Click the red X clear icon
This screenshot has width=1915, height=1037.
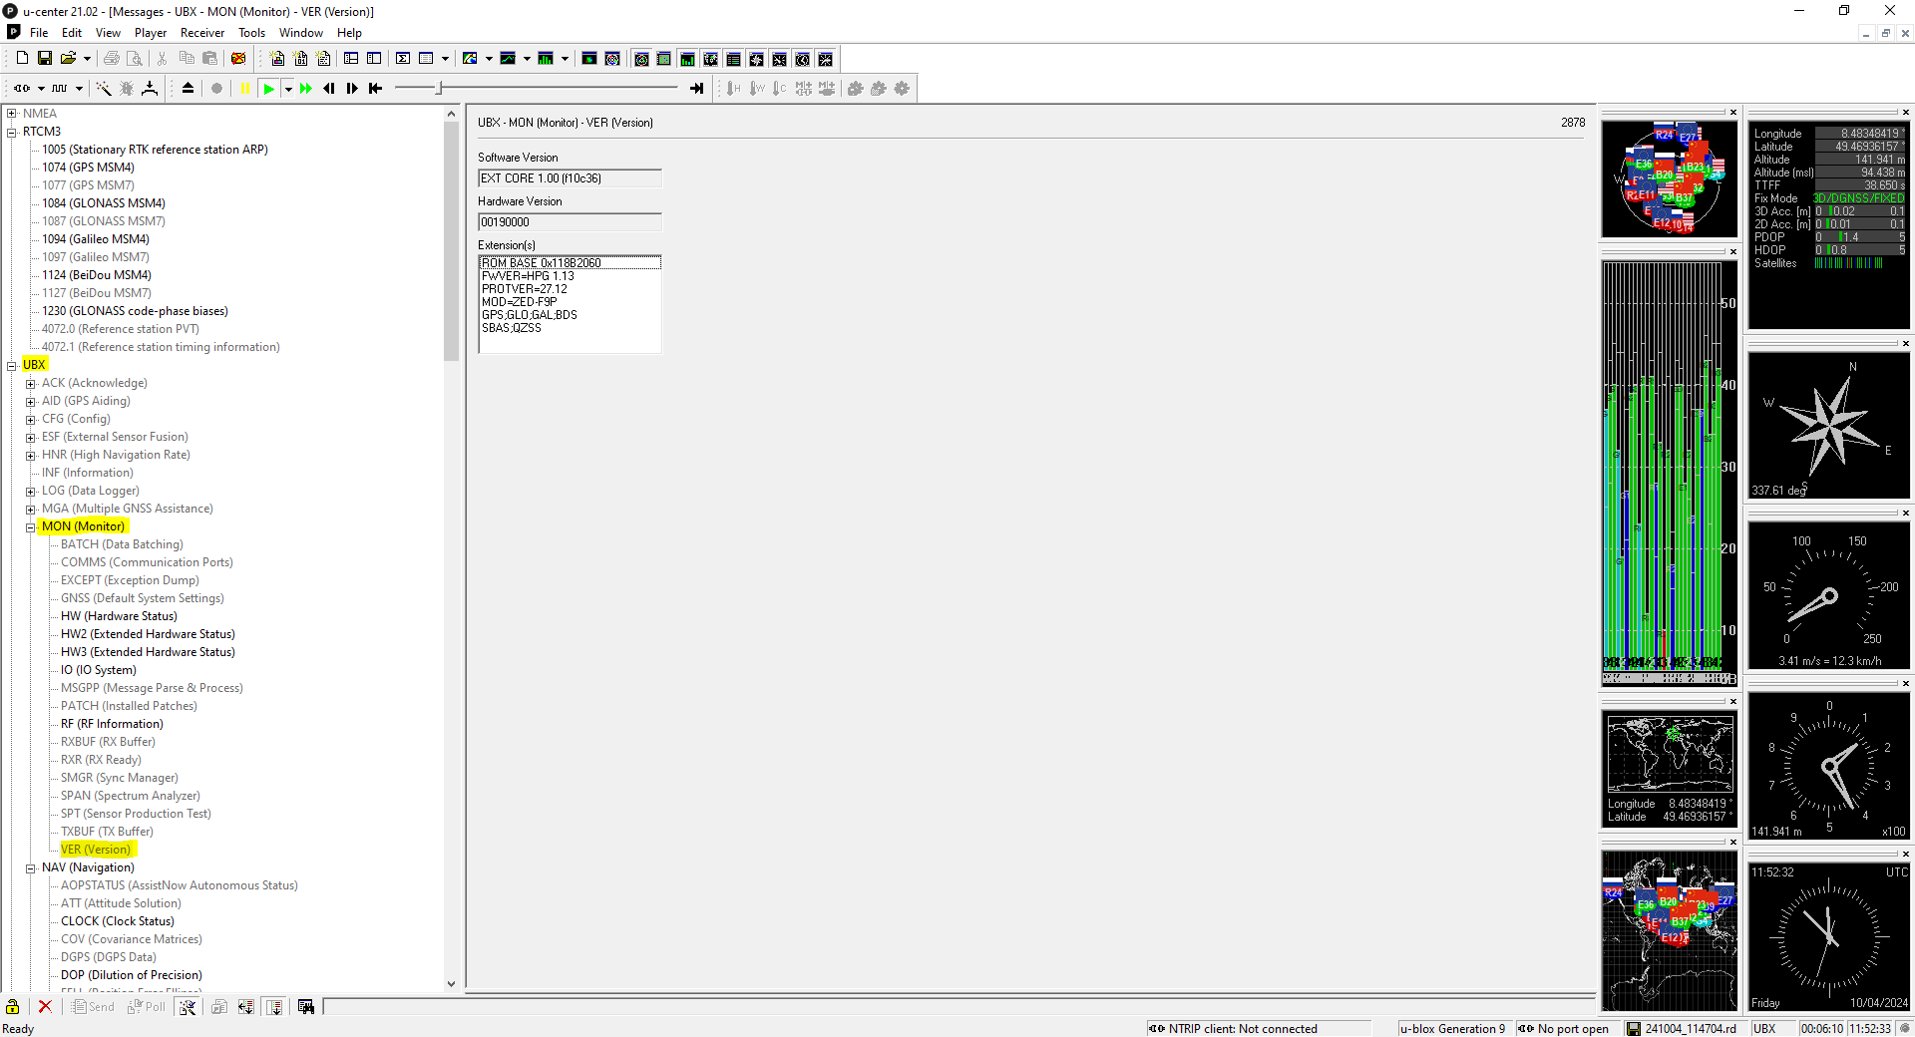(x=45, y=1007)
